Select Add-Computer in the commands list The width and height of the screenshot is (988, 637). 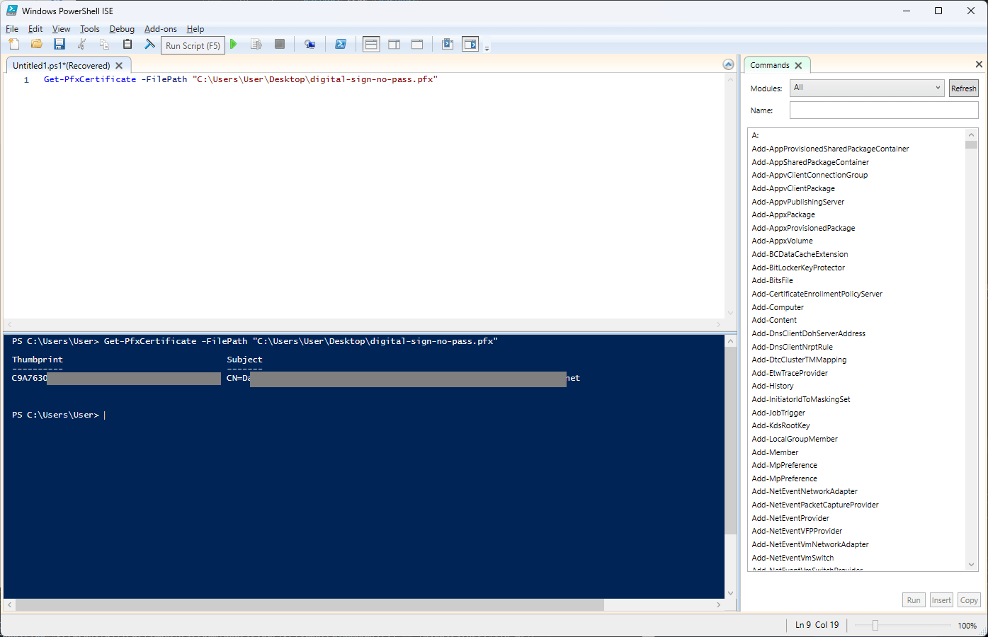(778, 307)
